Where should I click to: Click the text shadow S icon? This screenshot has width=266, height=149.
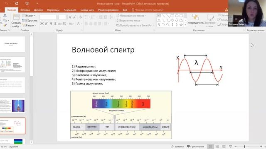pos(55,24)
